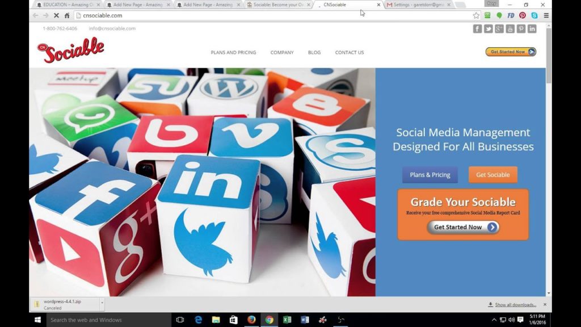
Task: Switch to the Sociable: Become your Own tab
Action: pos(278,5)
